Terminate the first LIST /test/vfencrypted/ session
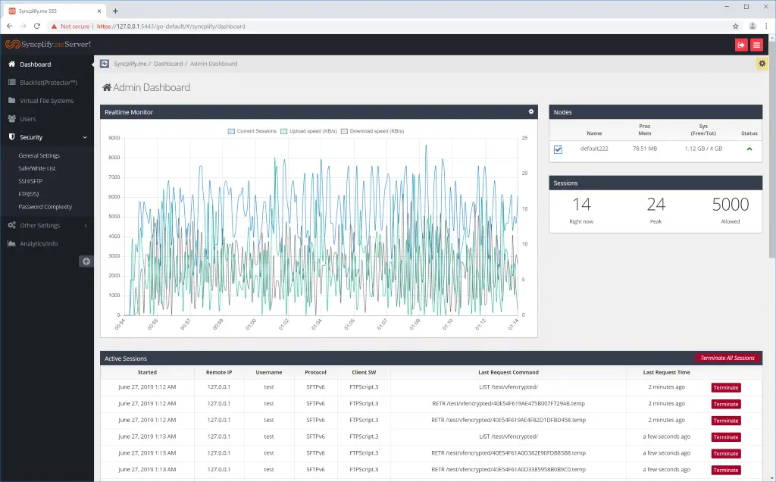The height and width of the screenshot is (482, 776). point(725,387)
